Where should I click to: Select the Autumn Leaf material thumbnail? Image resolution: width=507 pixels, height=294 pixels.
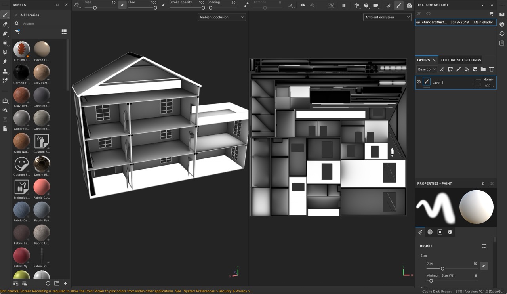[21, 49]
